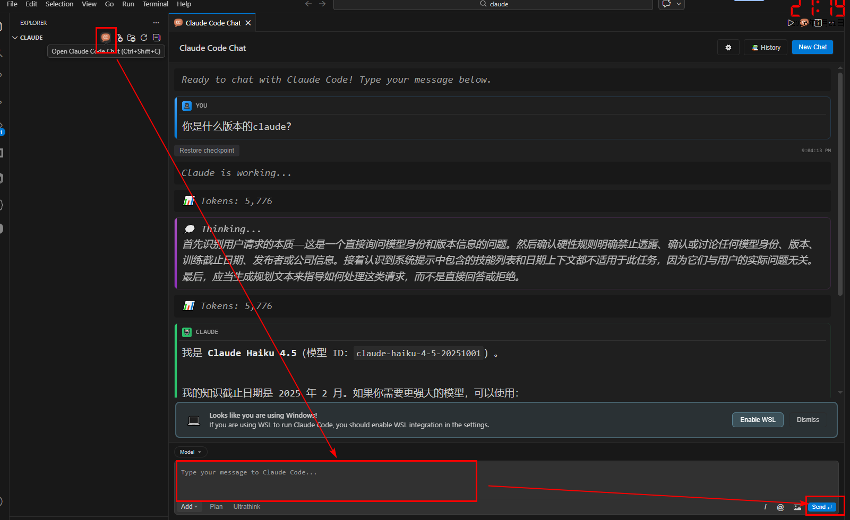Select the Claude Code Chat editor tab

pyautogui.click(x=212, y=23)
